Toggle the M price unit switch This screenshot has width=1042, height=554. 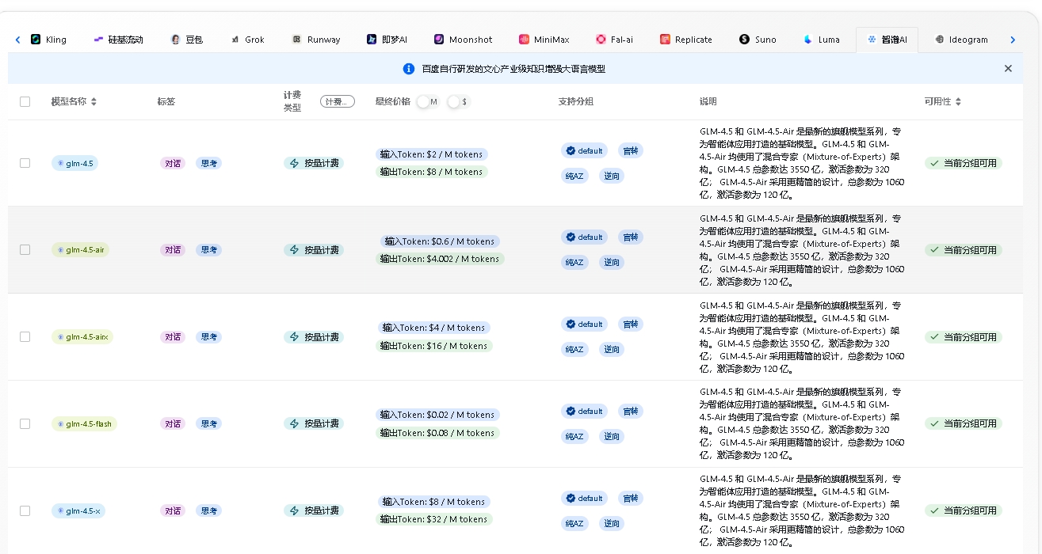427,101
